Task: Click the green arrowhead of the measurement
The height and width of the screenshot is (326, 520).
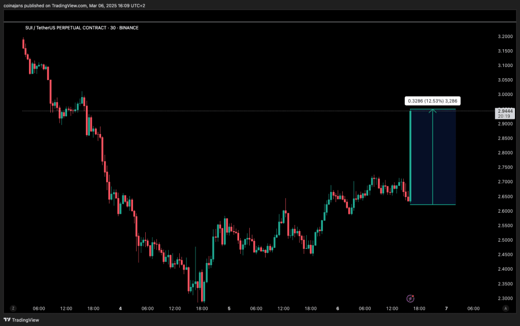Action: pyautogui.click(x=433, y=110)
